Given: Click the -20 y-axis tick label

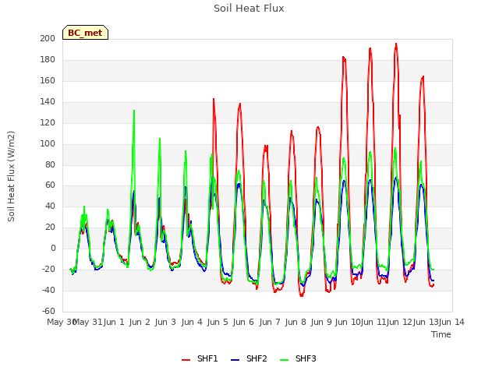Looking at the screenshot, I should point(48,269).
